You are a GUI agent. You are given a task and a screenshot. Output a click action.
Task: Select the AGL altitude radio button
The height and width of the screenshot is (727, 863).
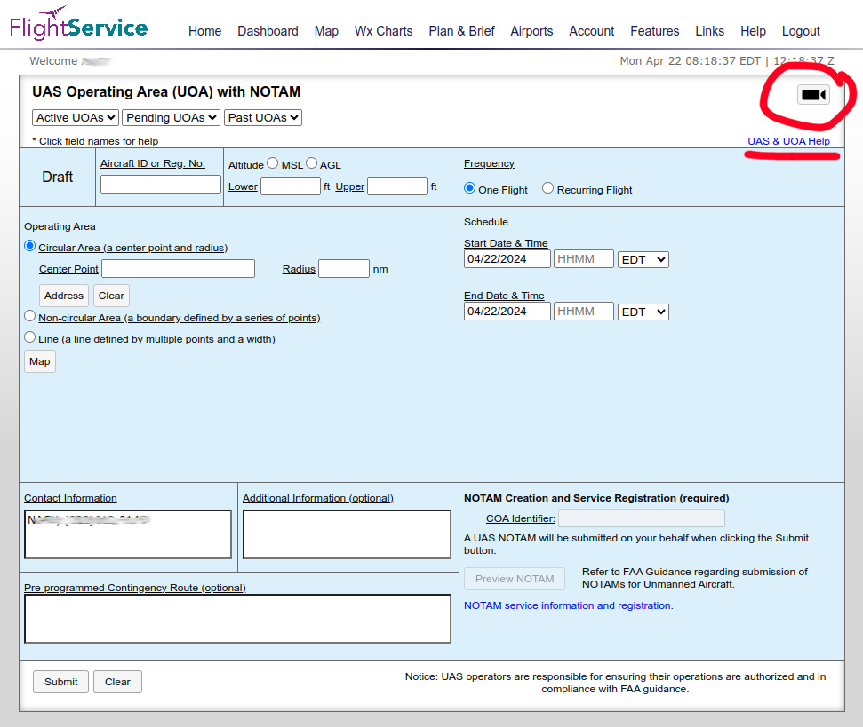coord(312,163)
